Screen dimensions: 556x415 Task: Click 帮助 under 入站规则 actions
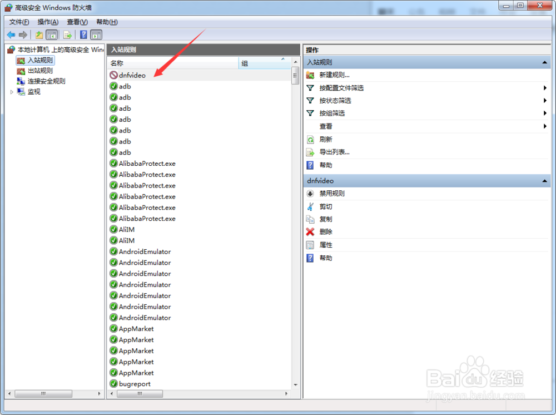[325, 165]
